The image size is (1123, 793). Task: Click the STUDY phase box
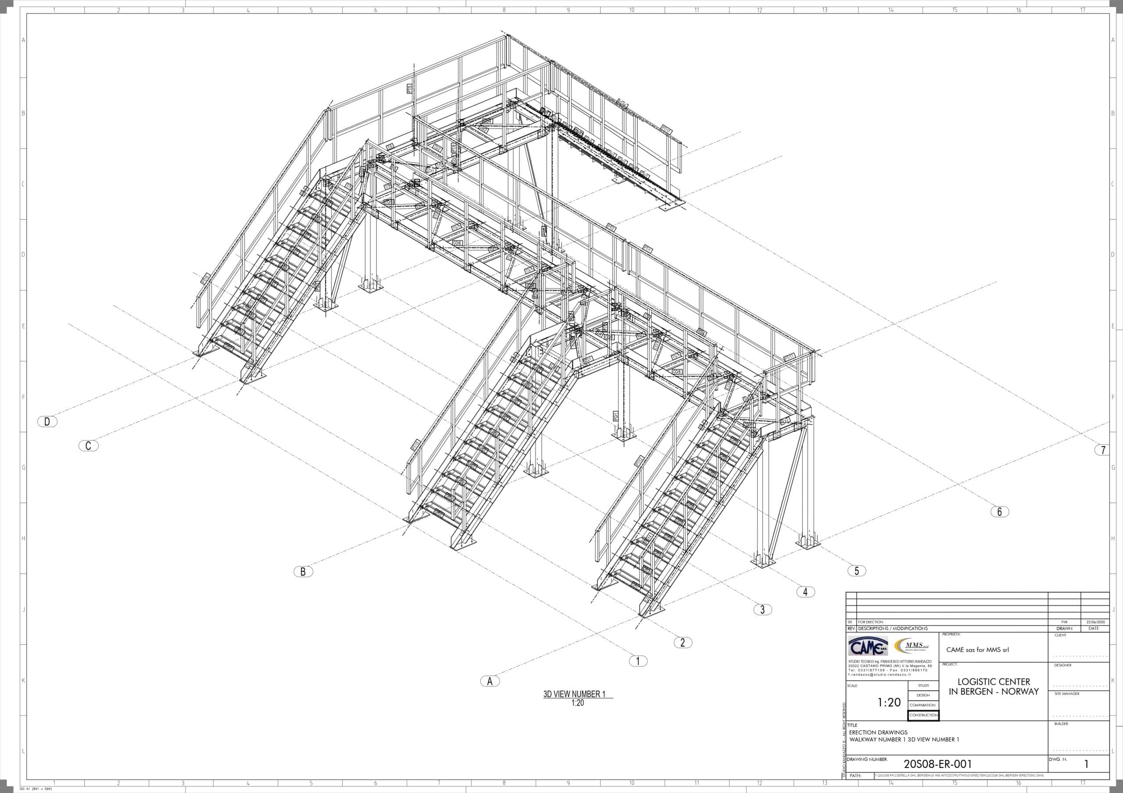(x=923, y=686)
